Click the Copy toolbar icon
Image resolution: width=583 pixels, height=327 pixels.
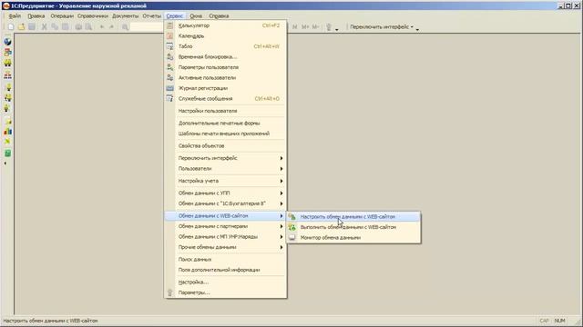[55, 26]
